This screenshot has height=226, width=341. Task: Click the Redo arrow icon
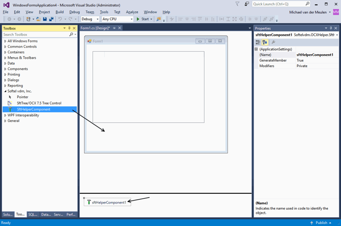coord(70,19)
